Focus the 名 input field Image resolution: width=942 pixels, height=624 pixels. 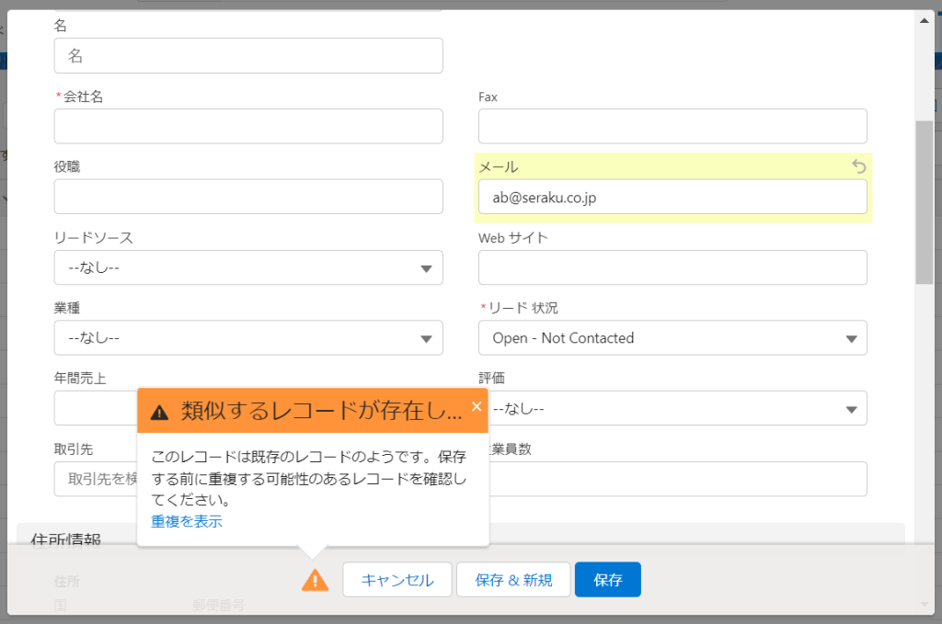(x=248, y=56)
